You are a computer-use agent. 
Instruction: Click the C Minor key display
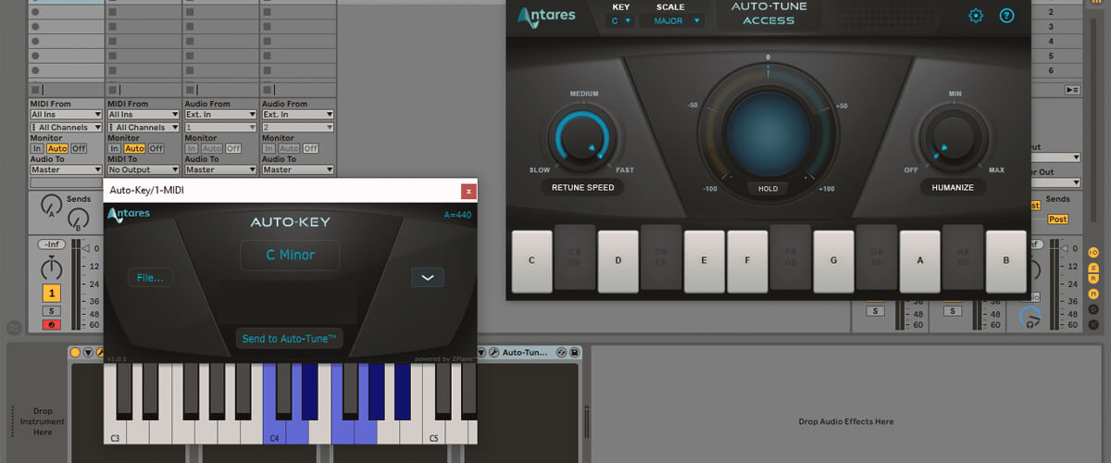[290, 255]
